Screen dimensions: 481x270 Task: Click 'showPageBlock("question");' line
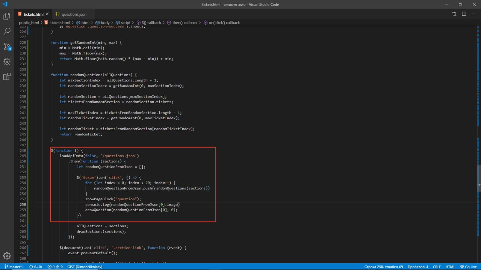pos(113,199)
